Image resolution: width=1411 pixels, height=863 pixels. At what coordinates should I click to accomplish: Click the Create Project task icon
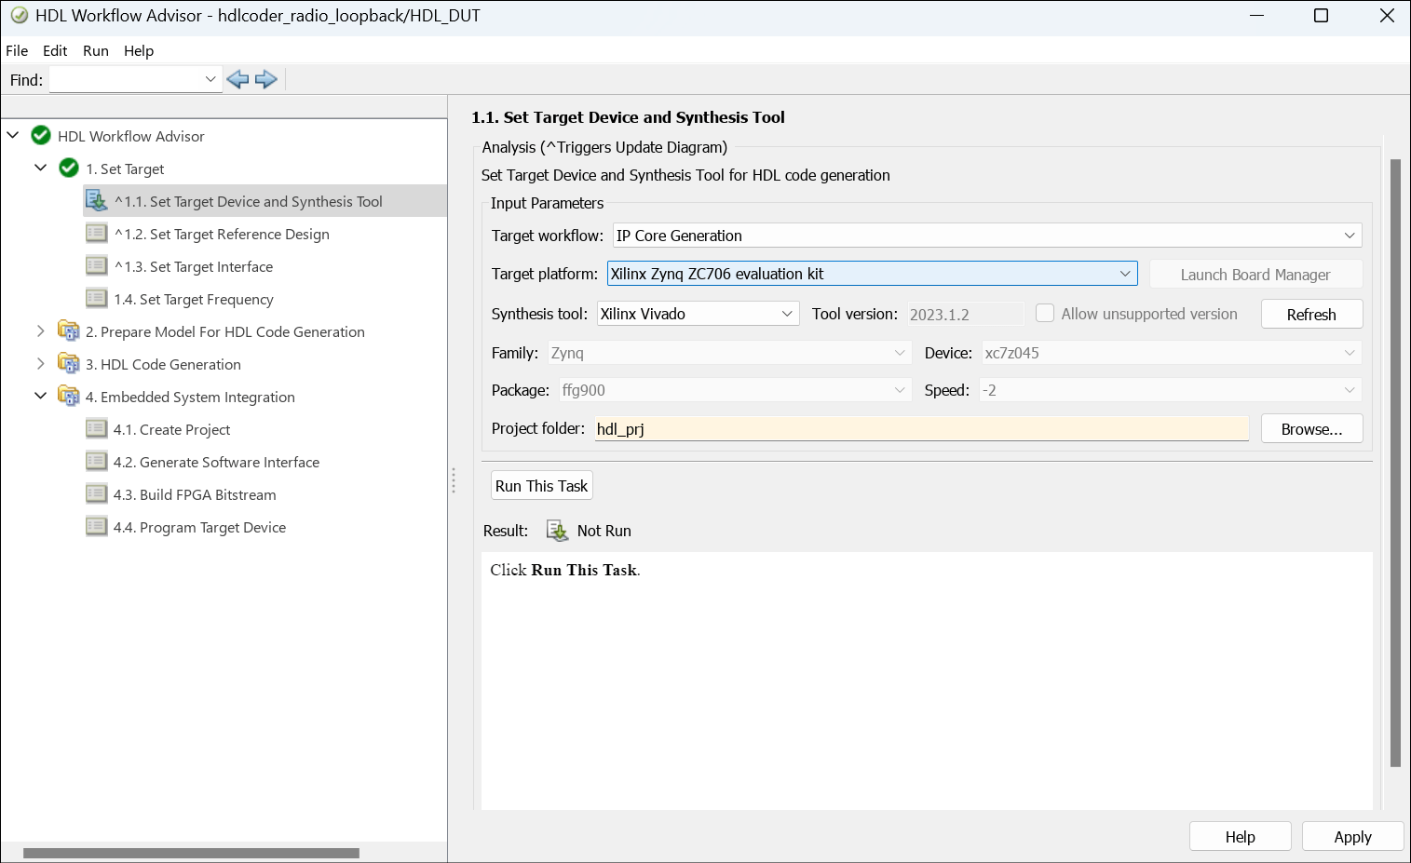[x=96, y=428]
